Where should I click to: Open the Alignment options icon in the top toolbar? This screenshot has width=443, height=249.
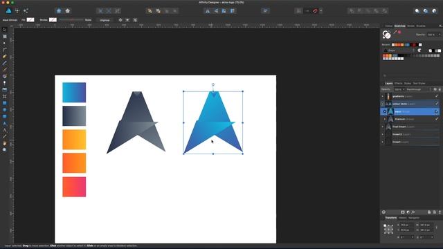(265, 11)
